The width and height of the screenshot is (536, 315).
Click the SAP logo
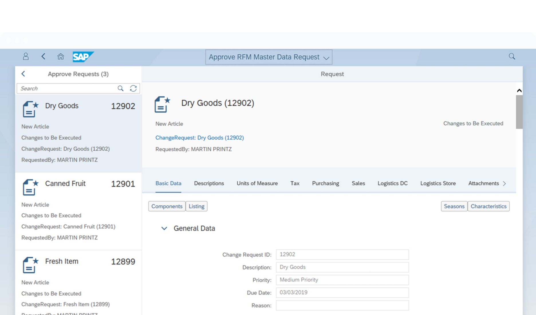tap(83, 57)
